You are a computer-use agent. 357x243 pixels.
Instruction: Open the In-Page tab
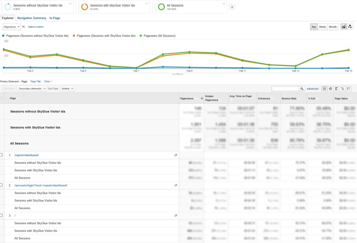pyautogui.click(x=55, y=18)
